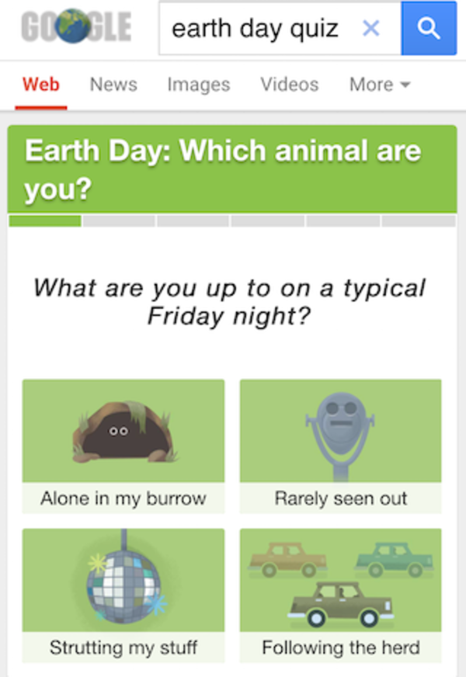The image size is (466, 677).
Task: Choose 'Alone in my burrow' answer
Action: coord(123,498)
